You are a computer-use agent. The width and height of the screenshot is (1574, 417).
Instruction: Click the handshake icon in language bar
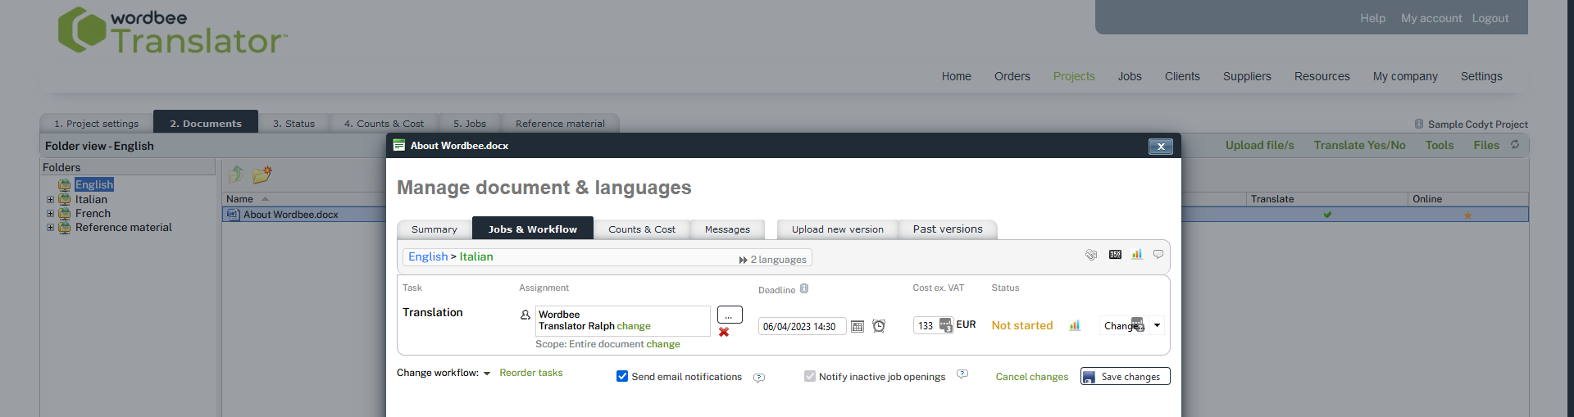(x=1091, y=255)
